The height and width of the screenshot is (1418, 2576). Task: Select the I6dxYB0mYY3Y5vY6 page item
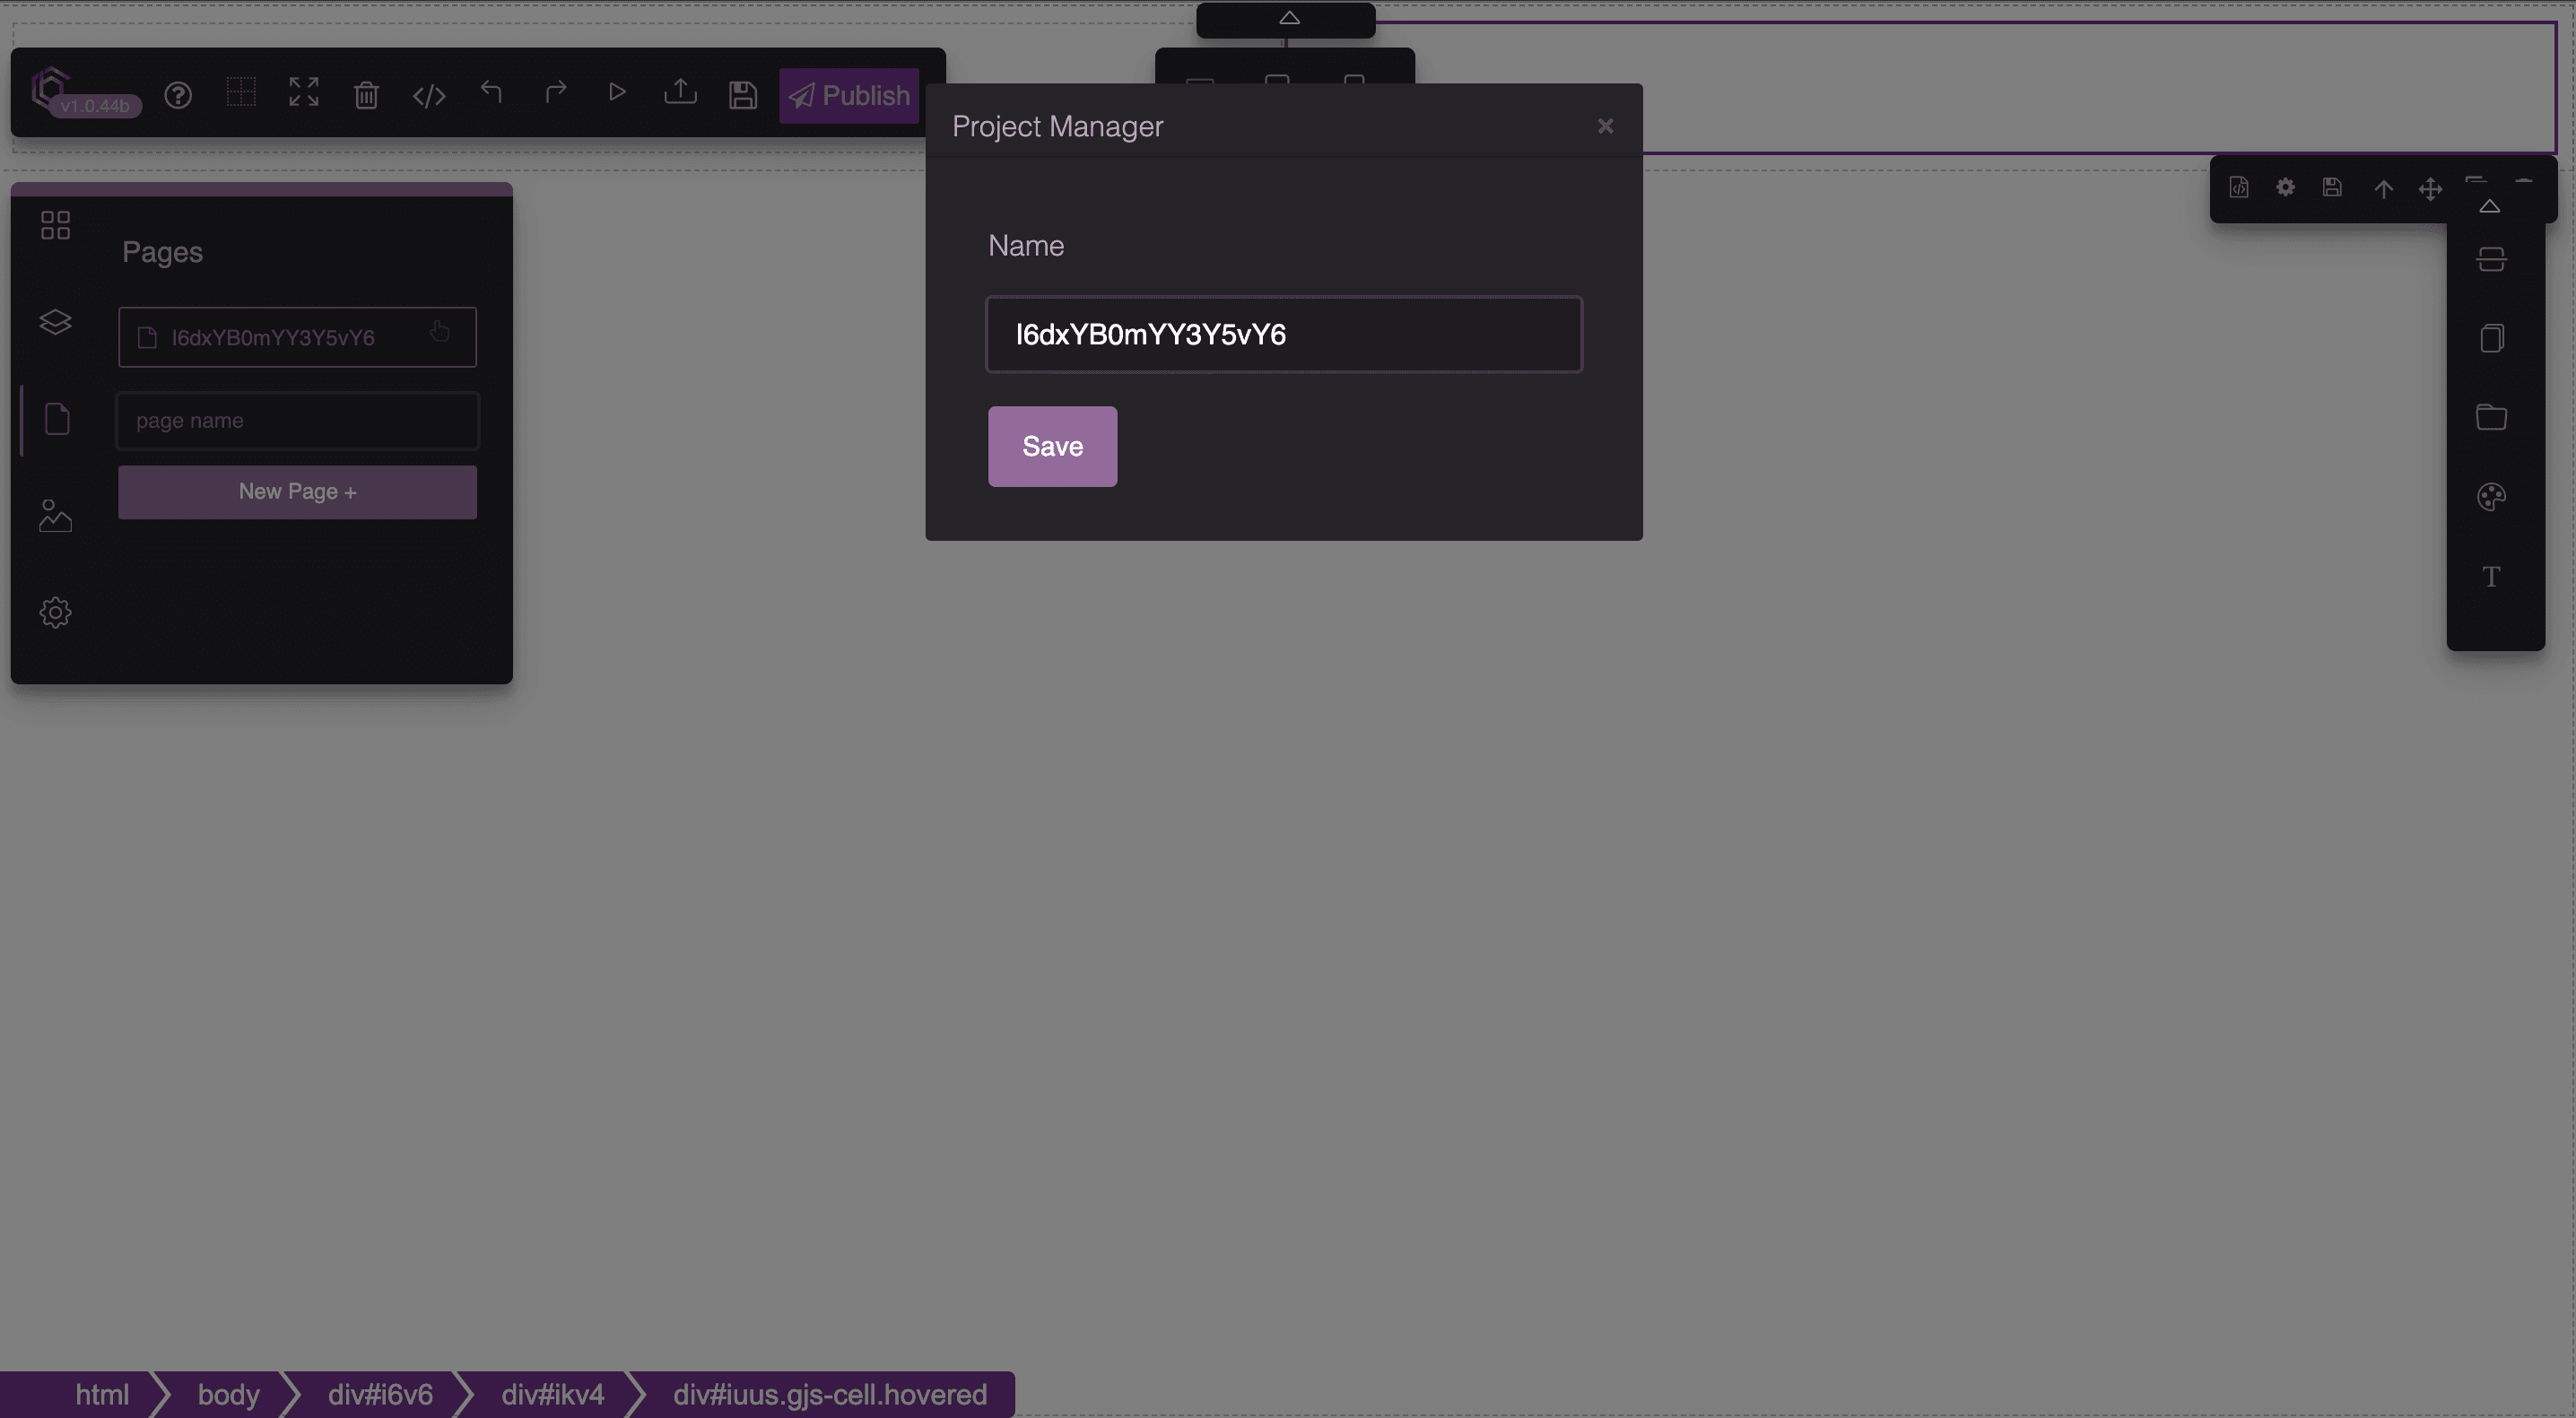click(297, 335)
